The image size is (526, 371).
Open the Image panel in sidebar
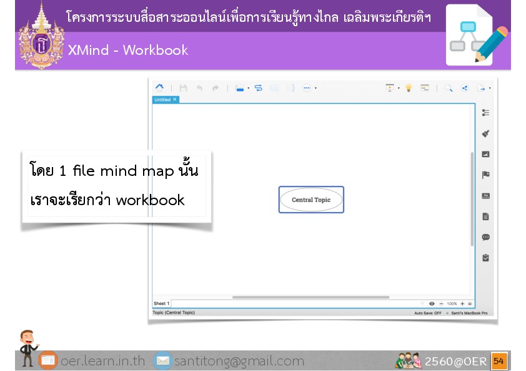click(485, 154)
